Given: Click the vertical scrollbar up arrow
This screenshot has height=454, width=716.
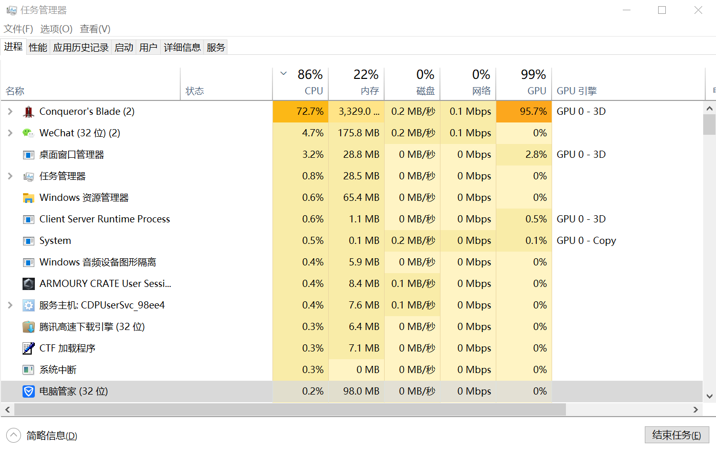Looking at the screenshot, I should (x=709, y=108).
